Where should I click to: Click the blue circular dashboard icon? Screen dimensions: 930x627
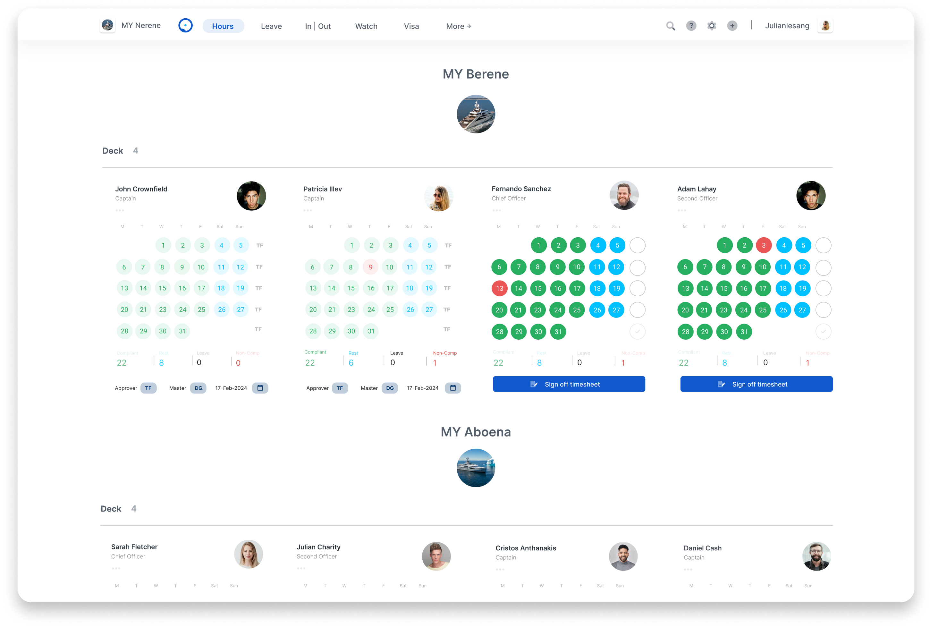click(x=185, y=26)
